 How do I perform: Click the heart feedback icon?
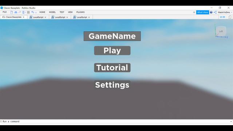click(x=194, y=12)
